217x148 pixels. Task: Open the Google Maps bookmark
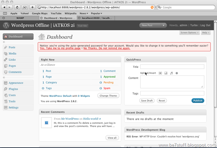coord(40,13)
